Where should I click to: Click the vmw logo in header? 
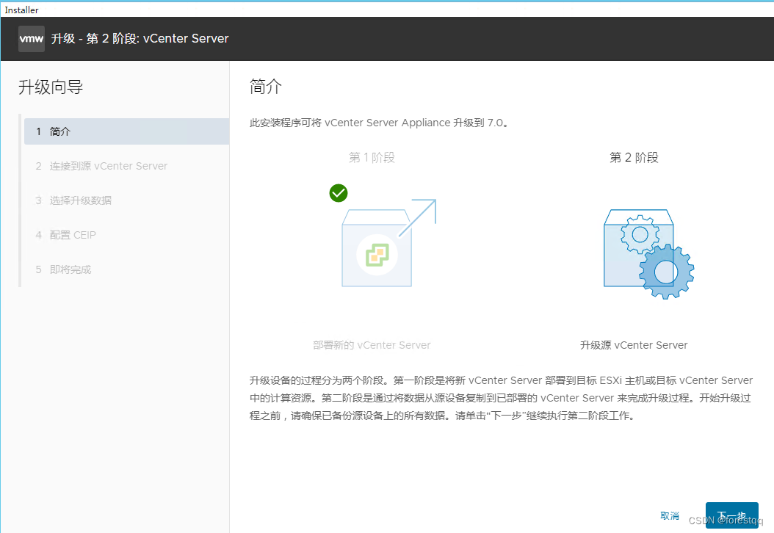(31, 38)
